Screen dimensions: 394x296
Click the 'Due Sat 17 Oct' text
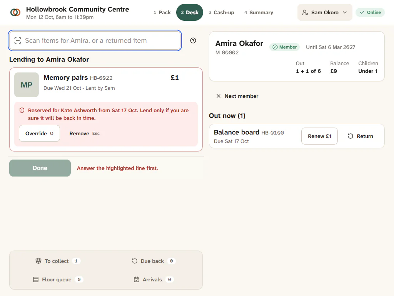[x=231, y=141]
